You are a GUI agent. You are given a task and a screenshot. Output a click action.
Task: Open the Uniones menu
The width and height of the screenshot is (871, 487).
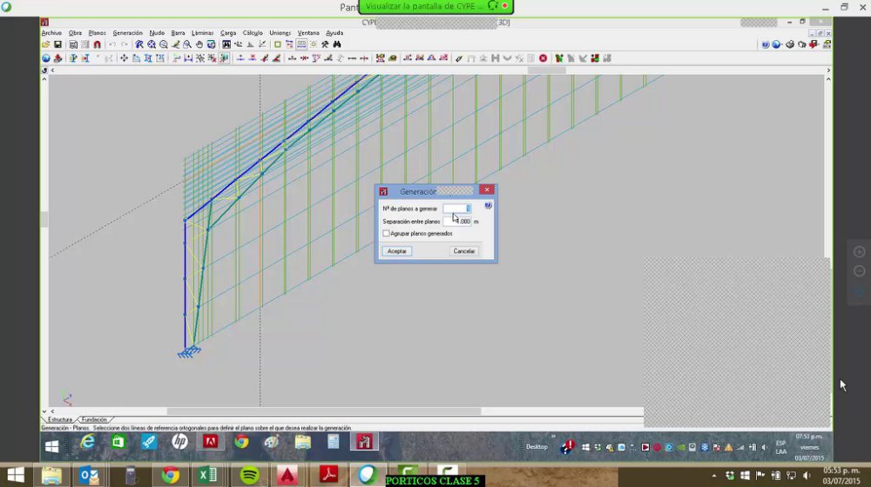point(280,33)
